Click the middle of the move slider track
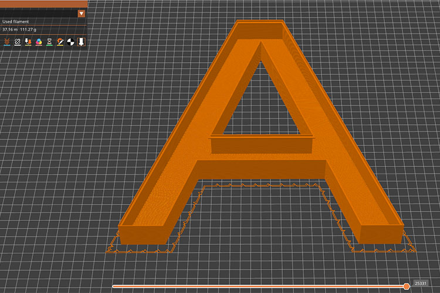Screen dimensions: 440x293 tap(258, 286)
